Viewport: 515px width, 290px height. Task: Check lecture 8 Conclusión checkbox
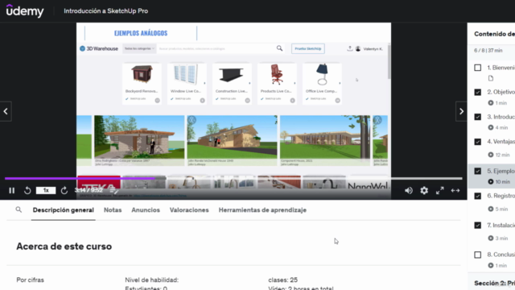click(x=477, y=255)
